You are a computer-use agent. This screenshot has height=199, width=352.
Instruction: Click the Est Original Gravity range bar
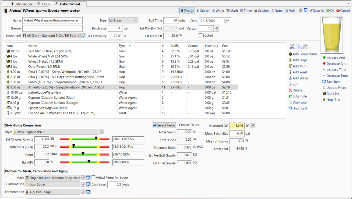pos(85,139)
